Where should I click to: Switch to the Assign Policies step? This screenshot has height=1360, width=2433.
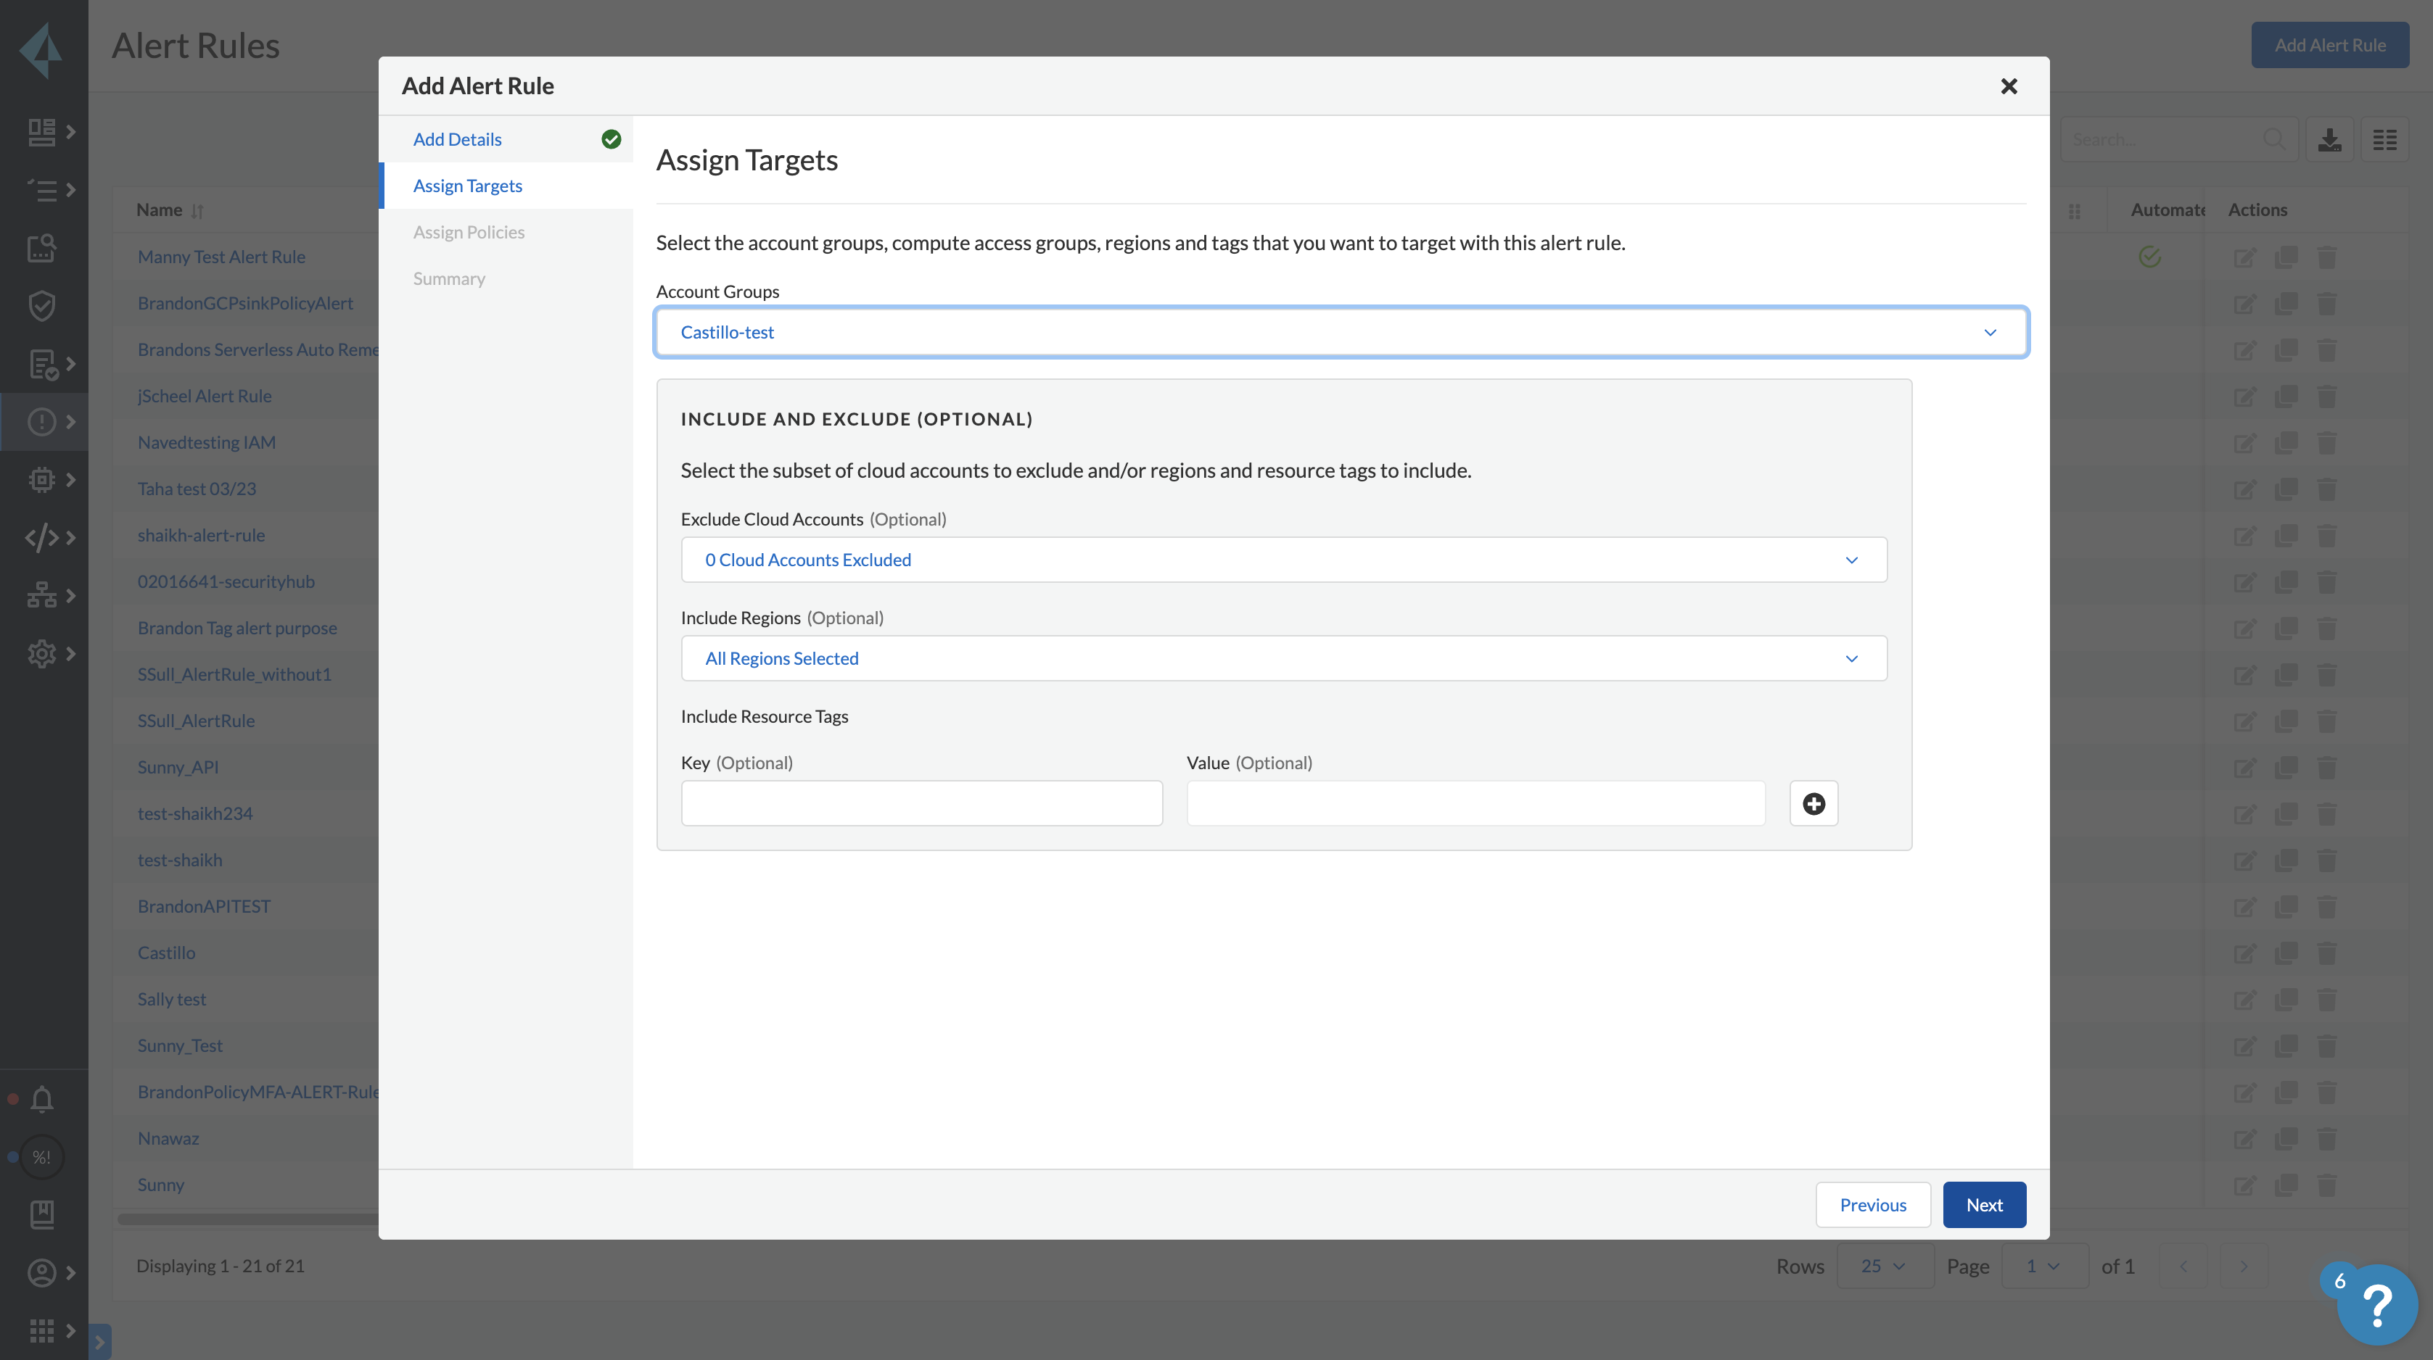click(469, 231)
